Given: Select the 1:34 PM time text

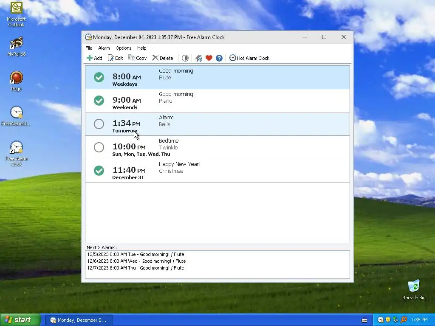Looking at the screenshot, I should 126,123.
